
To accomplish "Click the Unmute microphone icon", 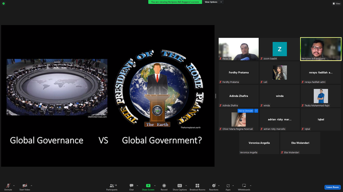I will pyautogui.click(x=8, y=186).
